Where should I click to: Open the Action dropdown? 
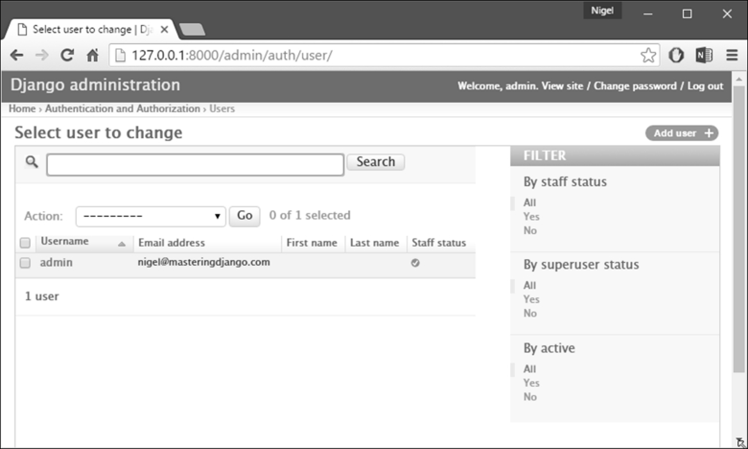tap(151, 216)
